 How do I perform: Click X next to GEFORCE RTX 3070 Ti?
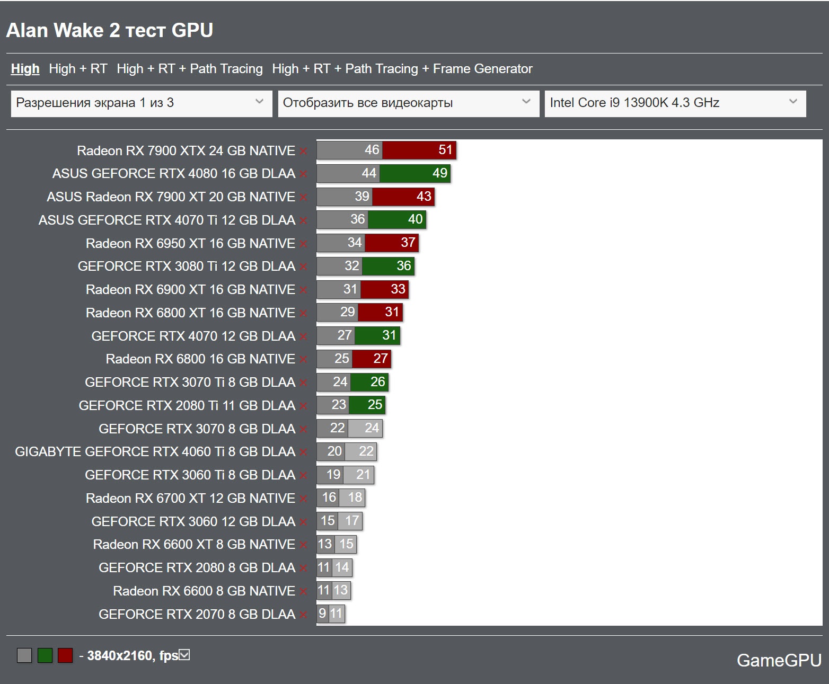(304, 383)
